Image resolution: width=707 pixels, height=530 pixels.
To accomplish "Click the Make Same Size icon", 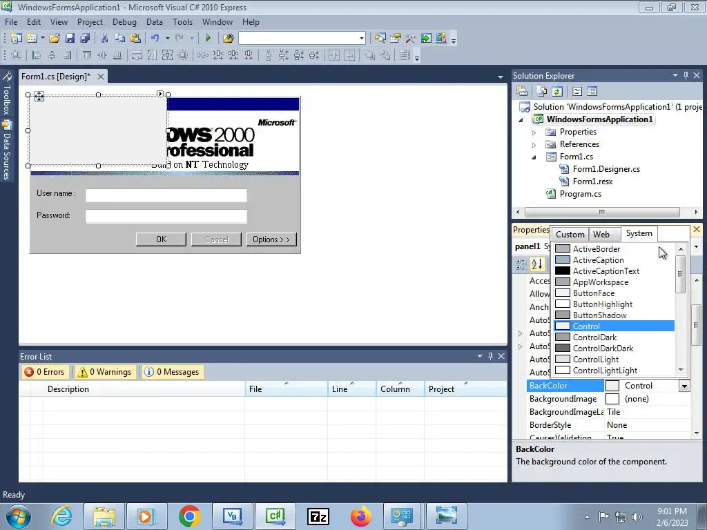I will [167, 55].
